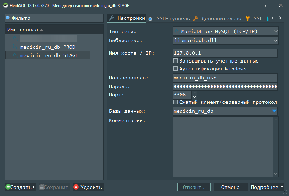Click the Фильтр input field

click(x=54, y=18)
